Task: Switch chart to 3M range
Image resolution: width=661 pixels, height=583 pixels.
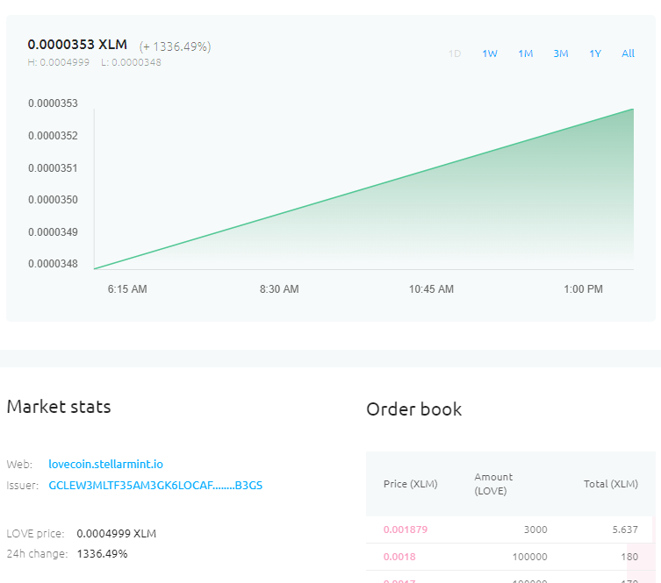Action: click(x=561, y=53)
